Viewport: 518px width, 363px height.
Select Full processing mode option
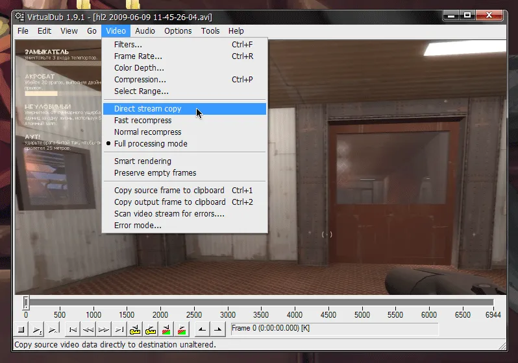150,144
